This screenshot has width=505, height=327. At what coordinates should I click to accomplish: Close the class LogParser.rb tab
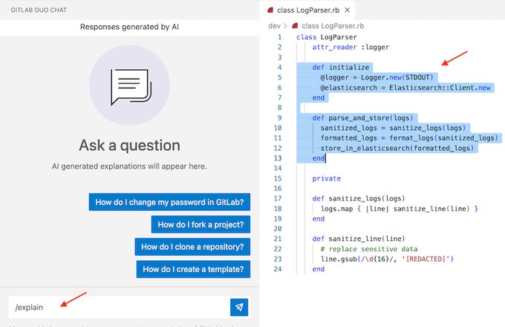tap(348, 10)
